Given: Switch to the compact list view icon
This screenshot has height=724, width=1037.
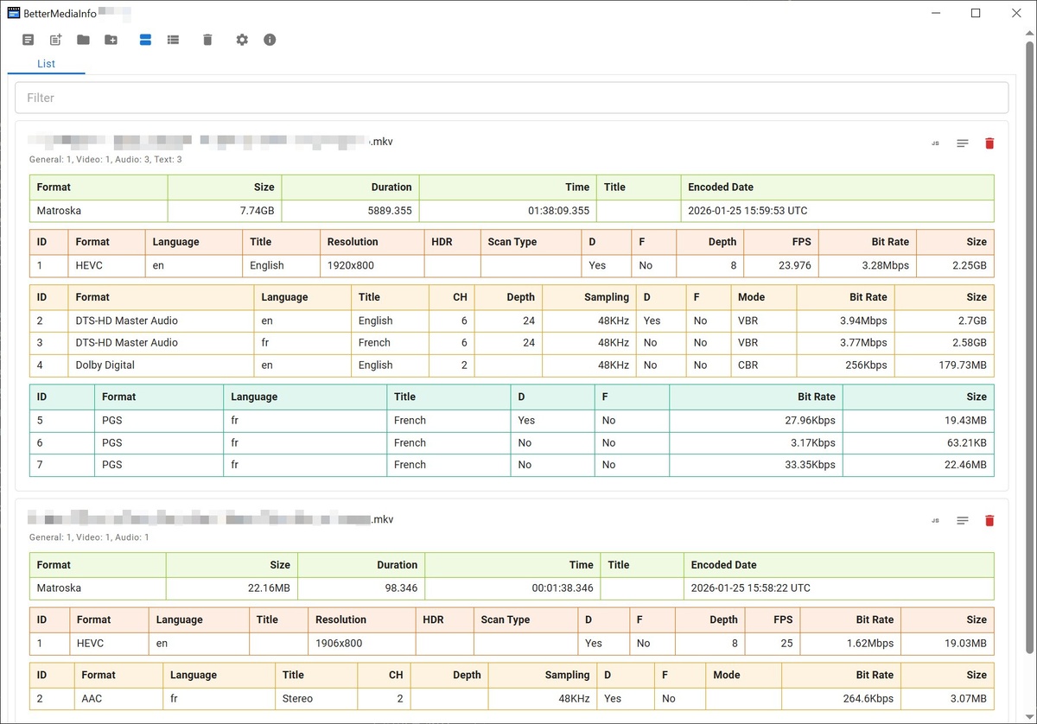Looking at the screenshot, I should pos(173,40).
